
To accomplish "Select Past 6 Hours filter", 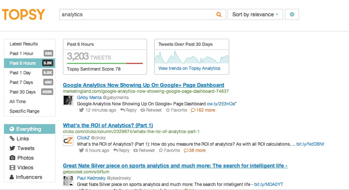I will (x=30, y=63).
